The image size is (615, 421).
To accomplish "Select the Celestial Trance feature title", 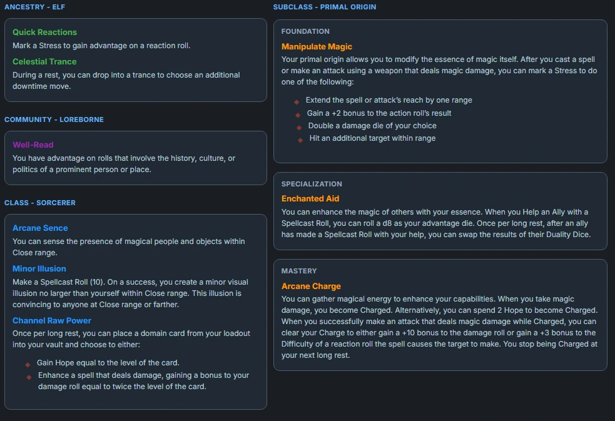I will coord(44,61).
